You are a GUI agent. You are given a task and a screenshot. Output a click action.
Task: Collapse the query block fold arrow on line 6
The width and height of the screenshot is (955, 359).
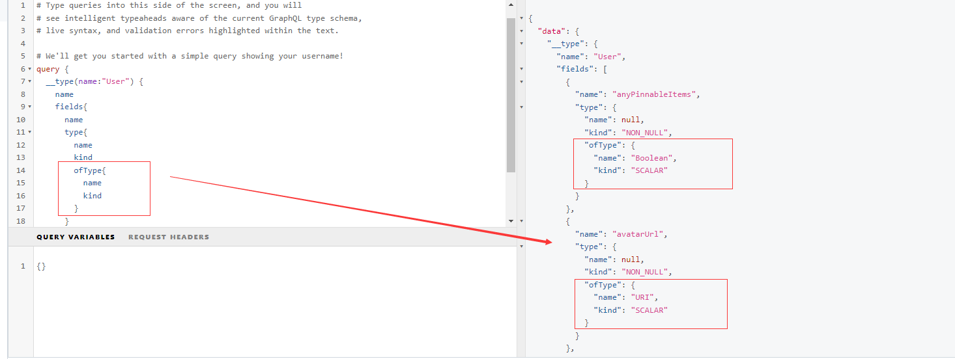click(31, 69)
